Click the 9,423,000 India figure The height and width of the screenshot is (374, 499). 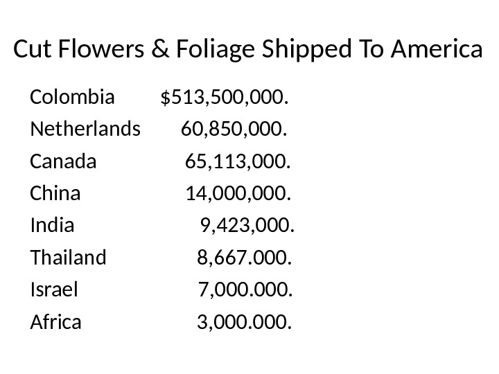[x=247, y=226]
